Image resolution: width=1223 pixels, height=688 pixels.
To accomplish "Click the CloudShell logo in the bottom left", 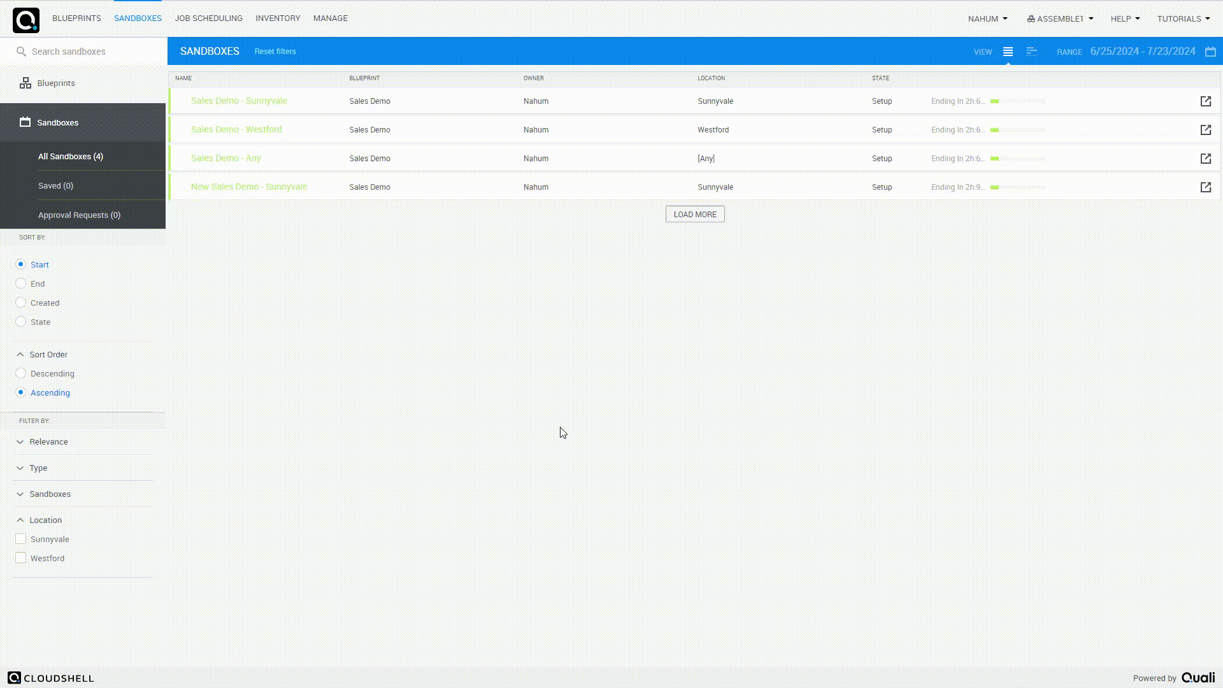I will (50, 678).
